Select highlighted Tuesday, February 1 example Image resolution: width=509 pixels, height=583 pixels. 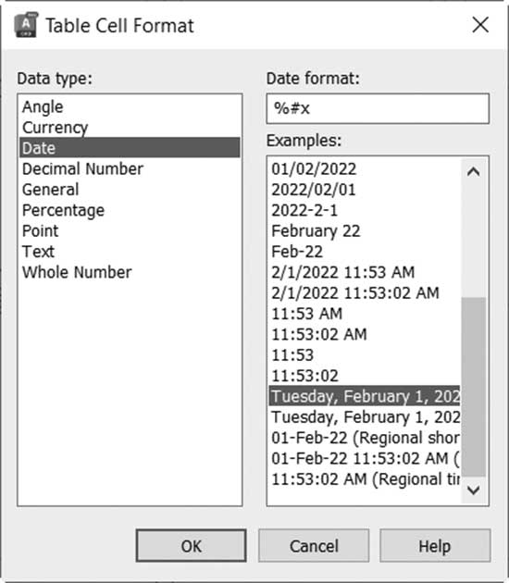pyautogui.click(x=365, y=396)
